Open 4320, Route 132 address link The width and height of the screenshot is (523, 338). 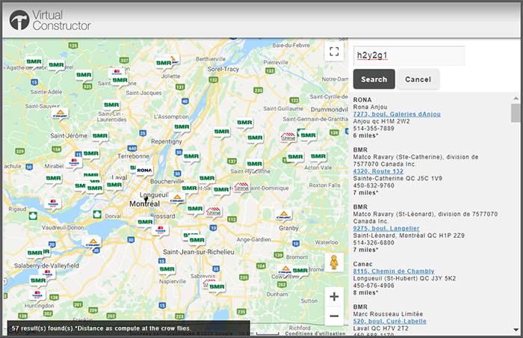[x=378, y=171]
